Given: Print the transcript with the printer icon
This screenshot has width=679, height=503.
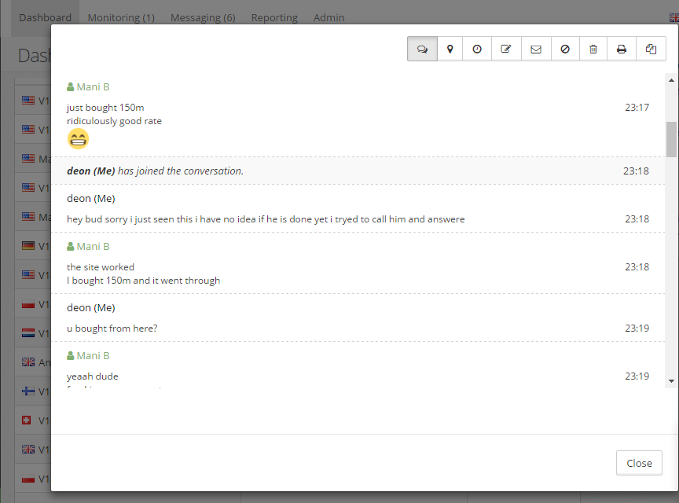Looking at the screenshot, I should [622, 49].
